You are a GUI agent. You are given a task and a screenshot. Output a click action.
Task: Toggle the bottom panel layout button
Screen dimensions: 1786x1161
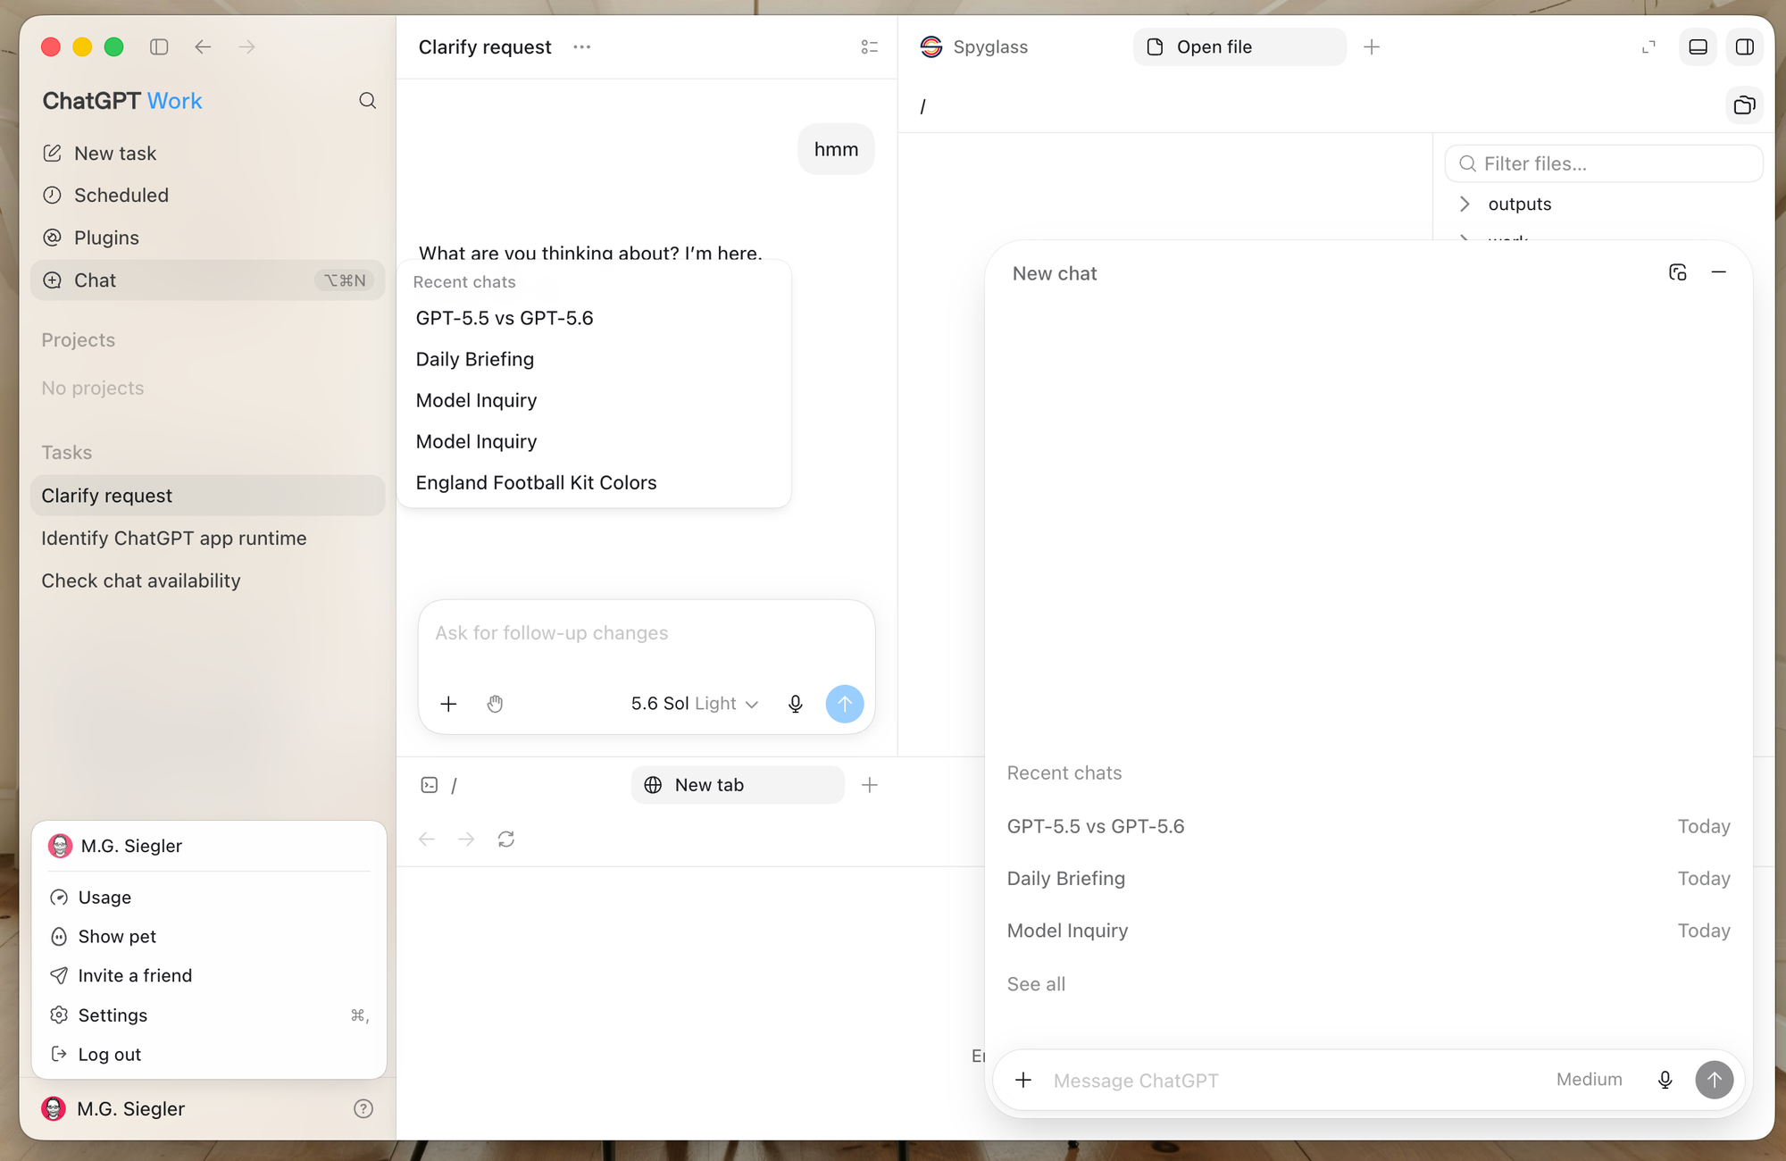click(x=1698, y=46)
